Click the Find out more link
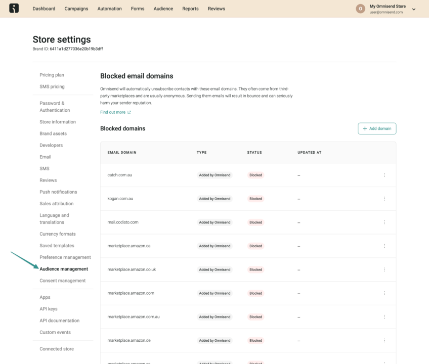Image resolution: width=429 pixels, height=364 pixels. (115, 112)
